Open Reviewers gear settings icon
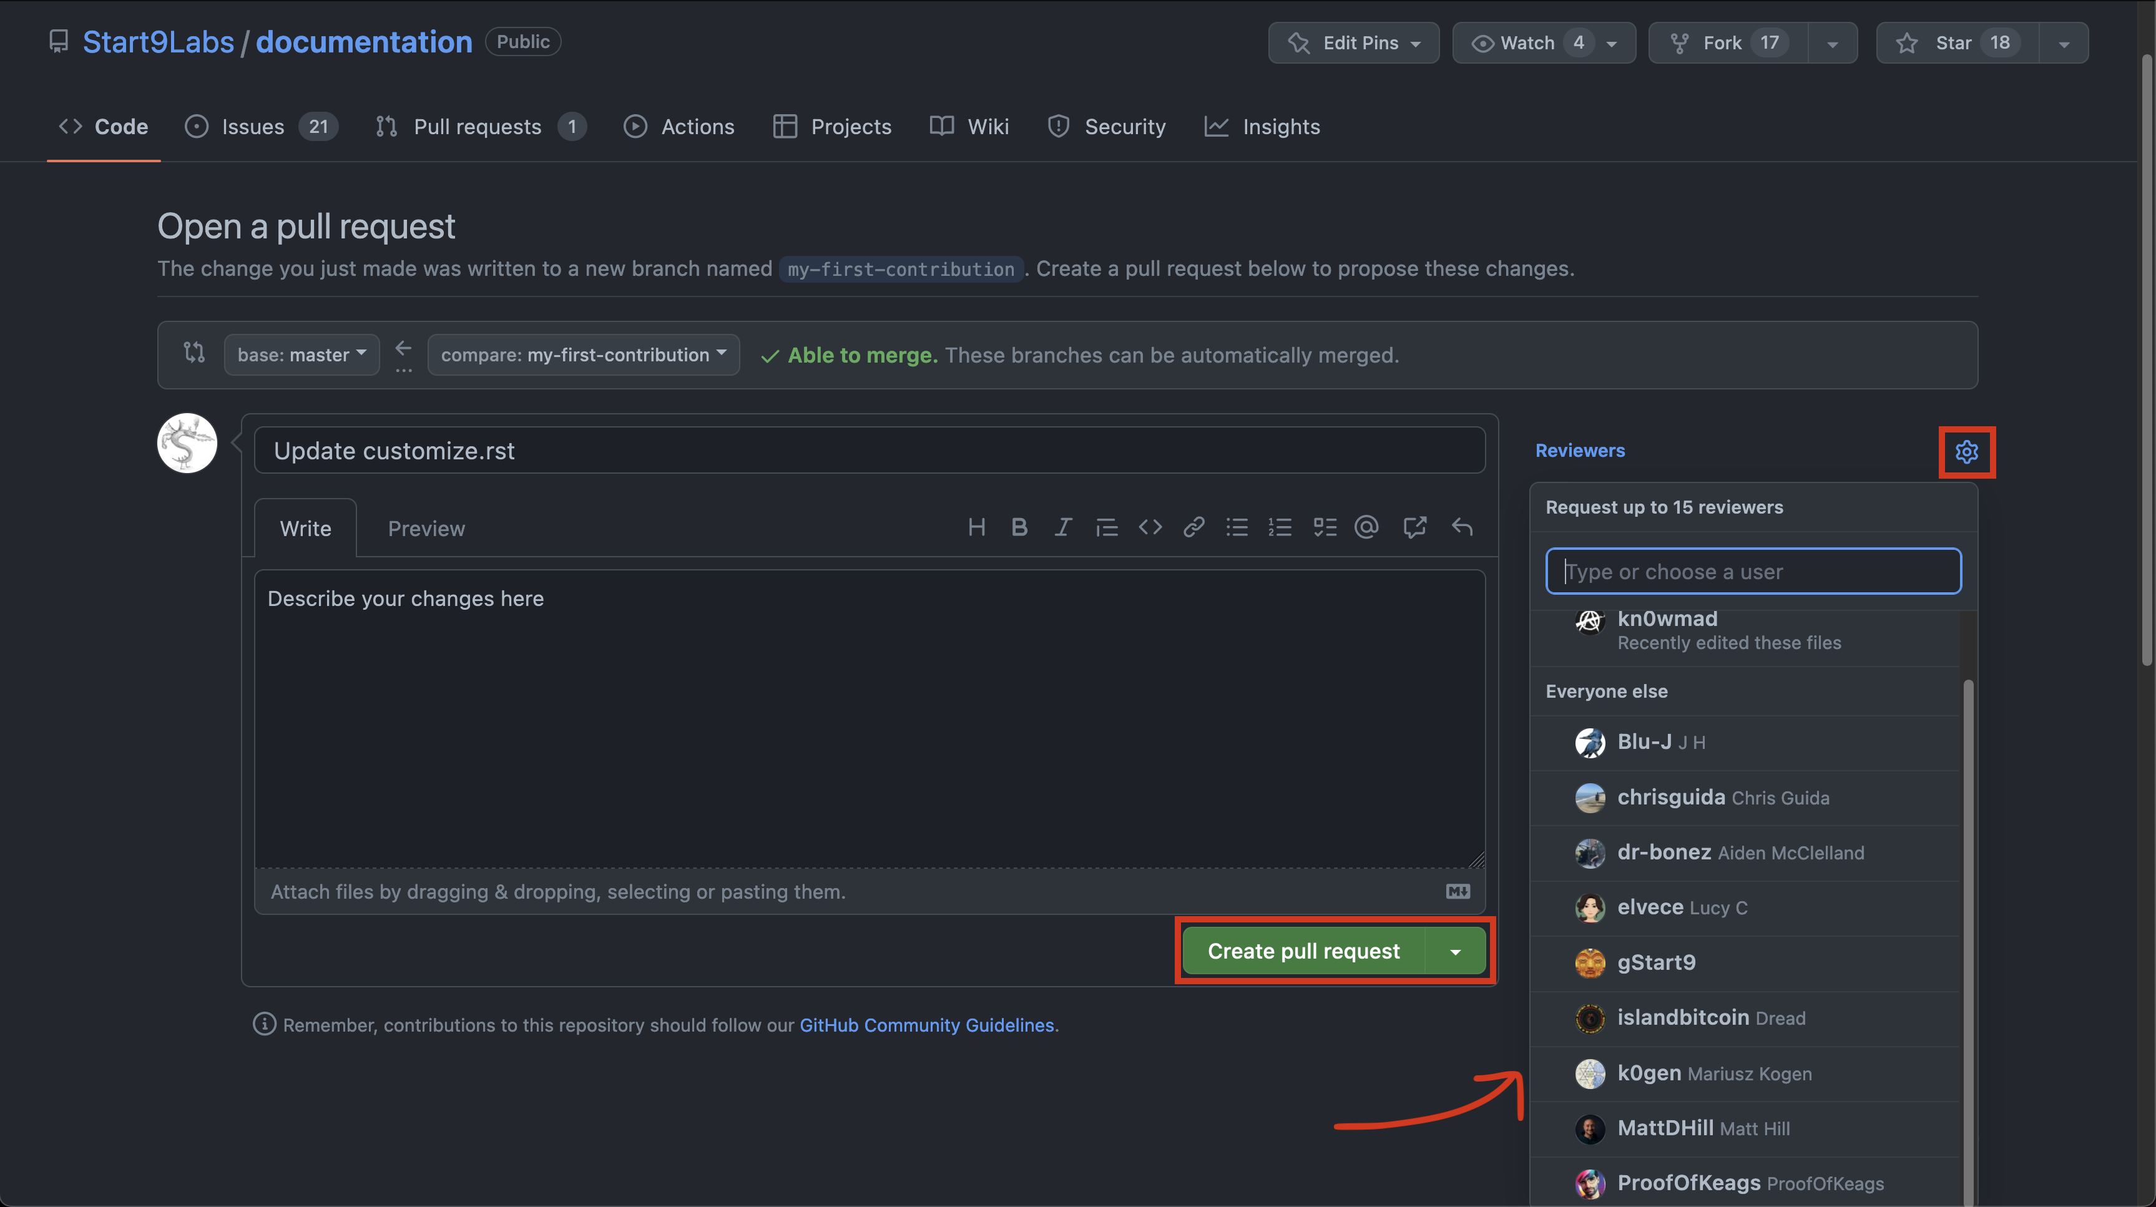Screen dimensions: 2156x1207 (1966, 452)
